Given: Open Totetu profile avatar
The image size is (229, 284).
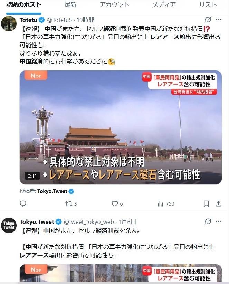Looking at the screenshot, I should point(9,24).
